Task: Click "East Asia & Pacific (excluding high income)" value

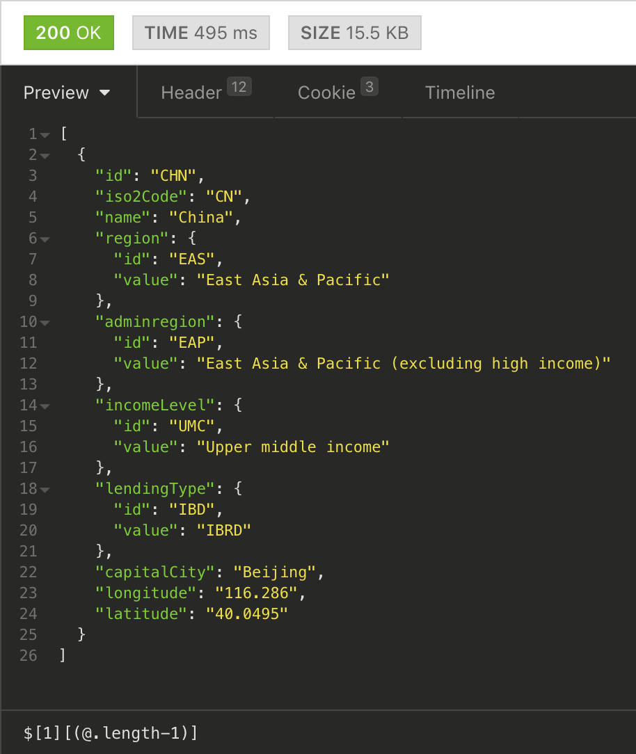Action: (404, 364)
